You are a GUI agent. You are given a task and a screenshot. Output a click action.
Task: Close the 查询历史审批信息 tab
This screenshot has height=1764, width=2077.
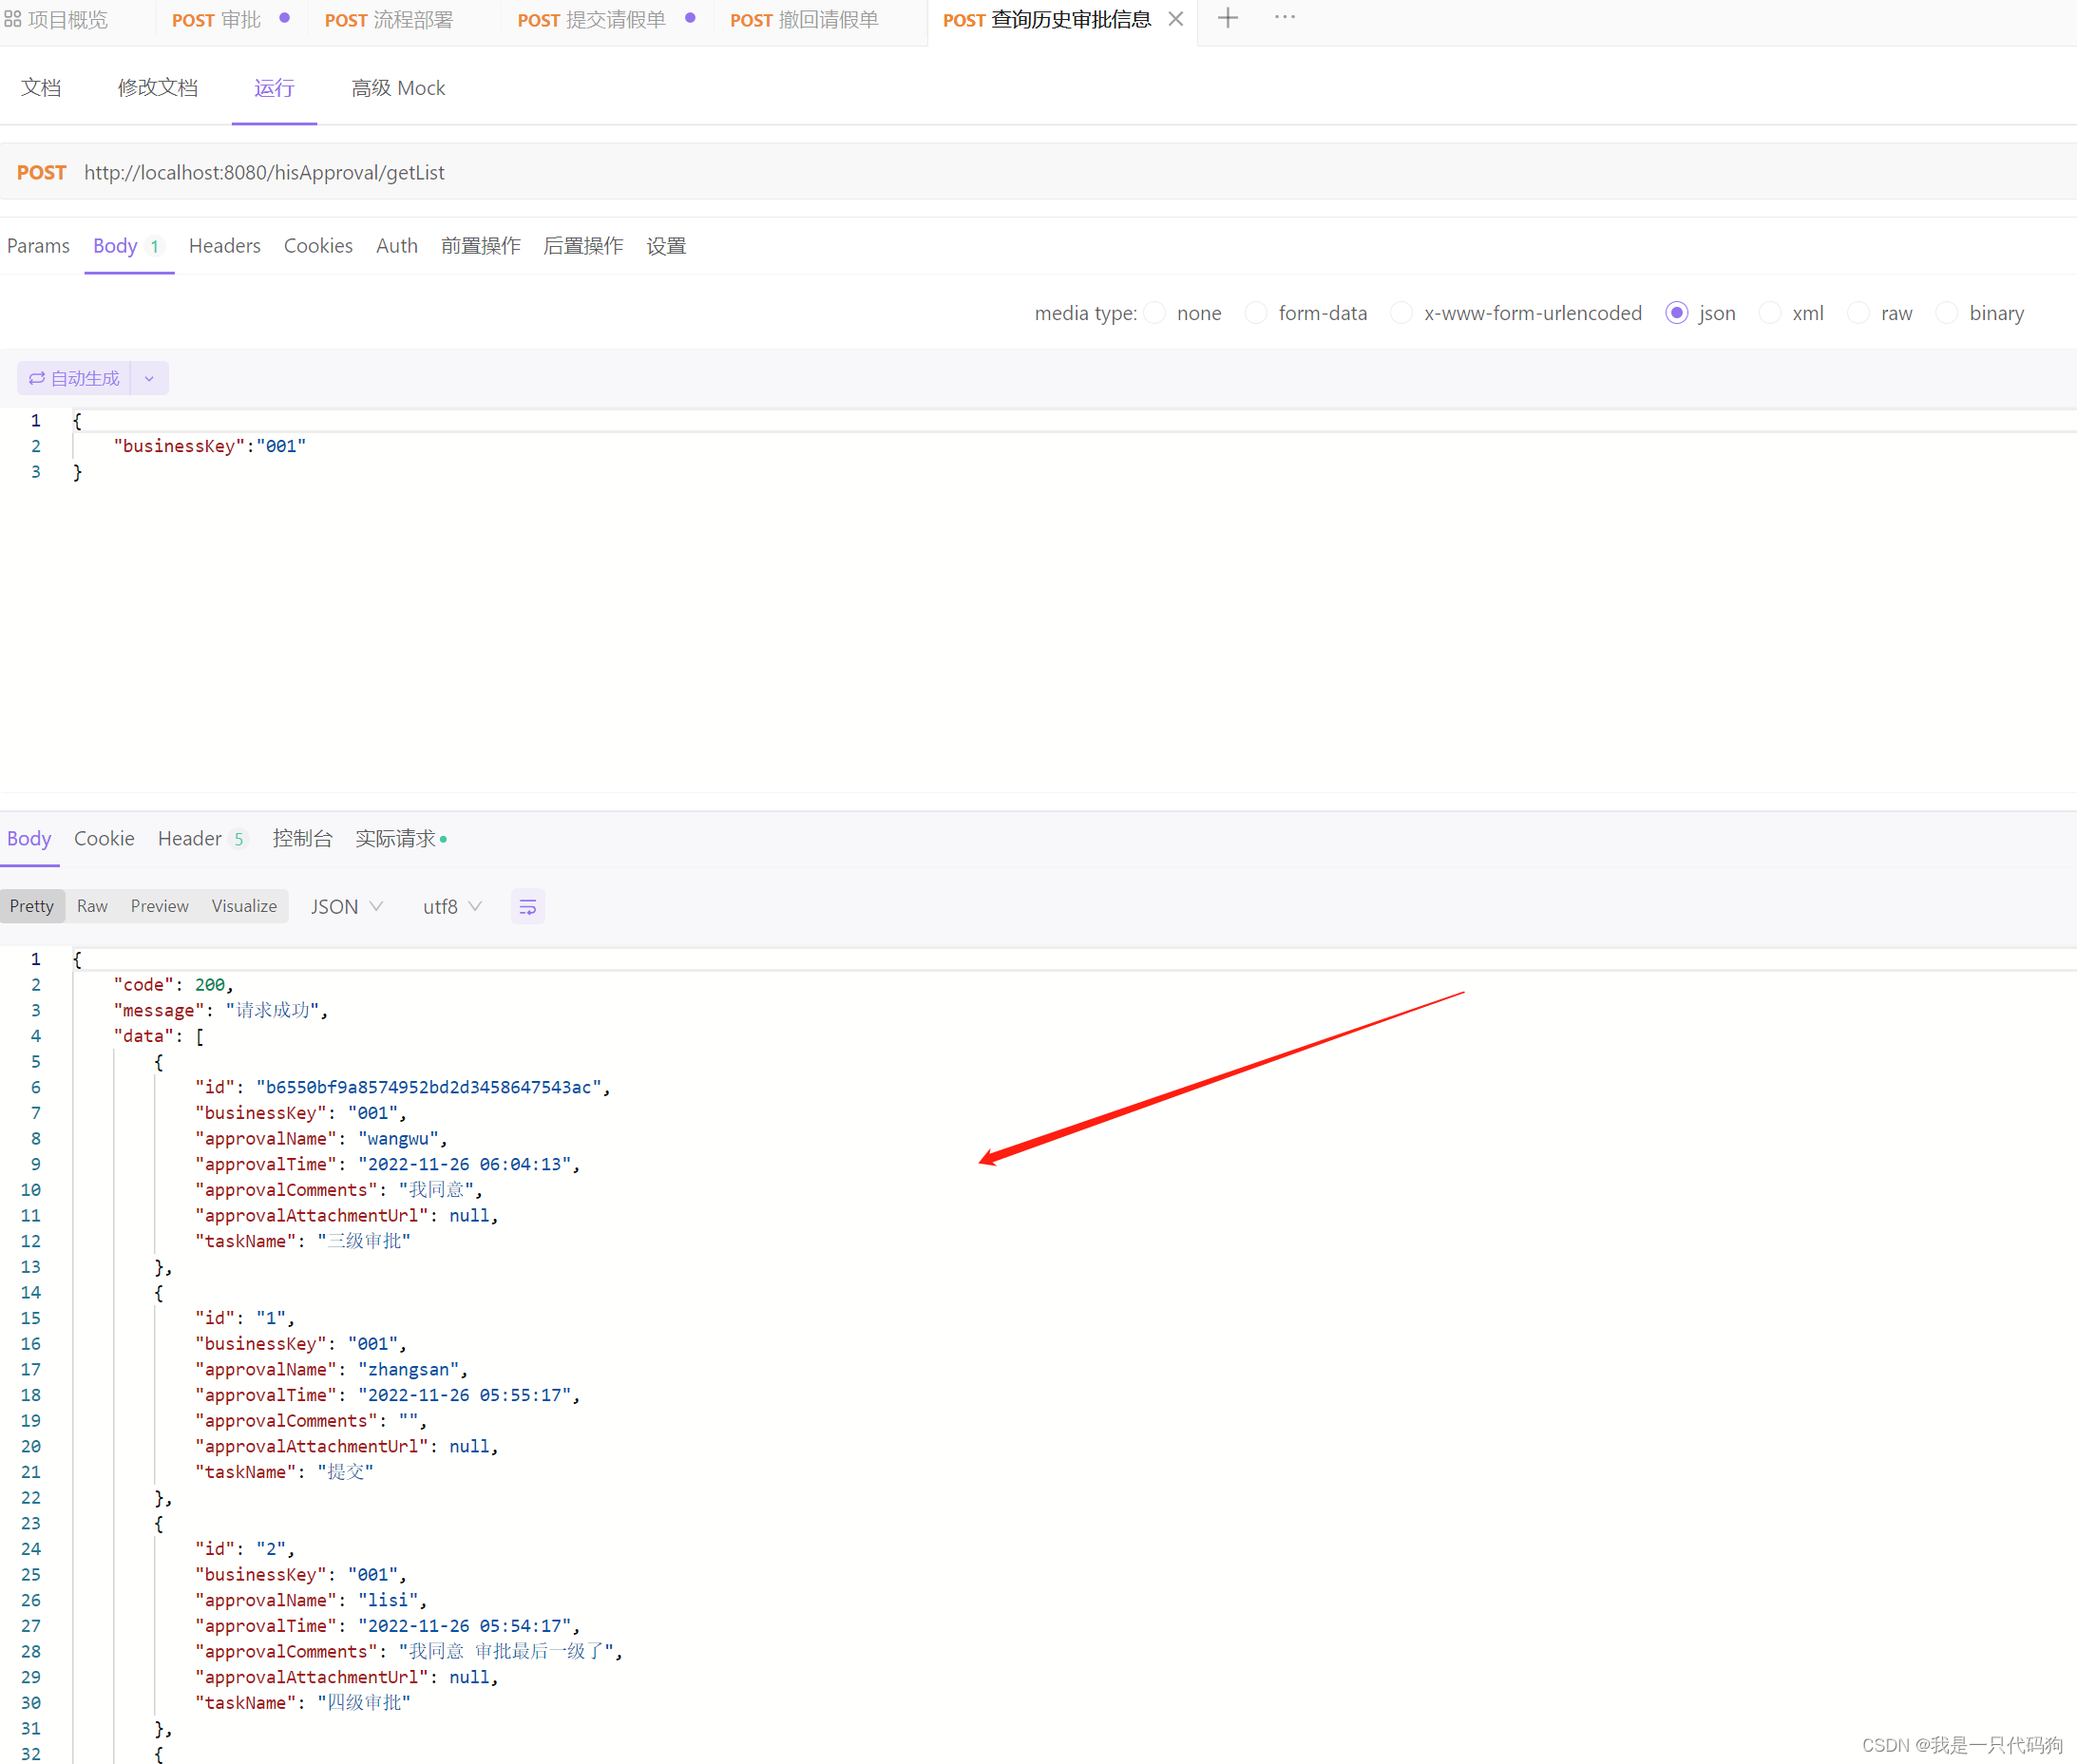1176,19
